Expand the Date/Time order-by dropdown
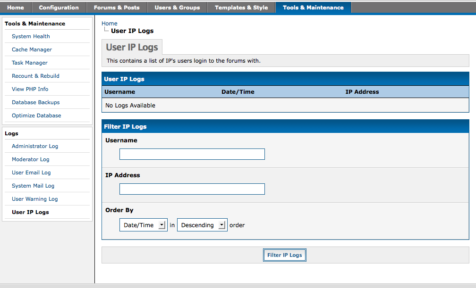This screenshot has height=288, width=476. point(143,225)
